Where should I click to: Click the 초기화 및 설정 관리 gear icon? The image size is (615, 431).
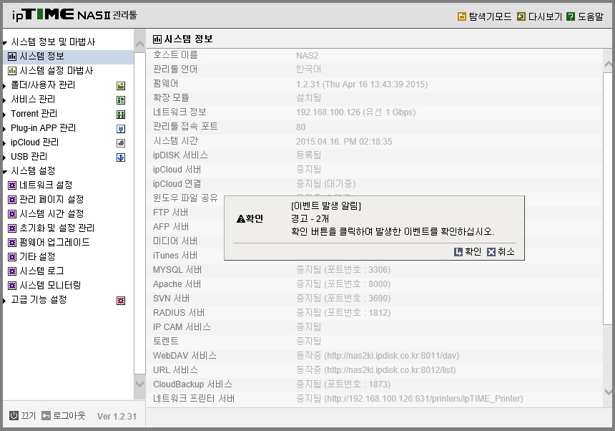[12, 228]
